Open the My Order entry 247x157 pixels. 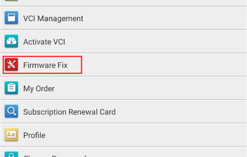click(x=39, y=89)
